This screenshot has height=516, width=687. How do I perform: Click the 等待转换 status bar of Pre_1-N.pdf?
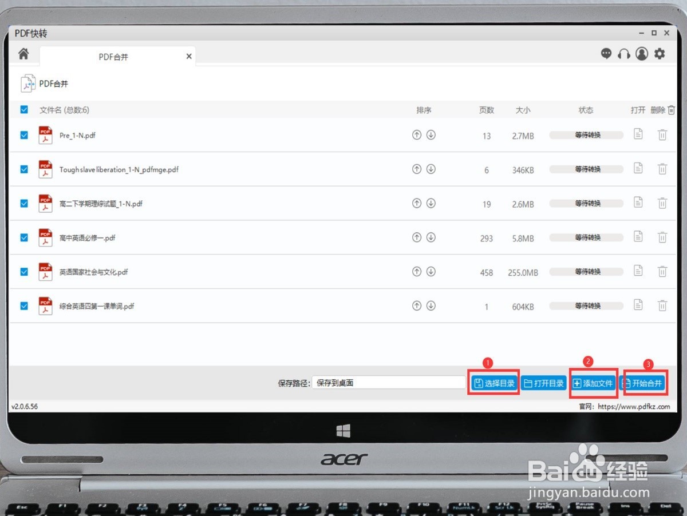click(x=586, y=136)
